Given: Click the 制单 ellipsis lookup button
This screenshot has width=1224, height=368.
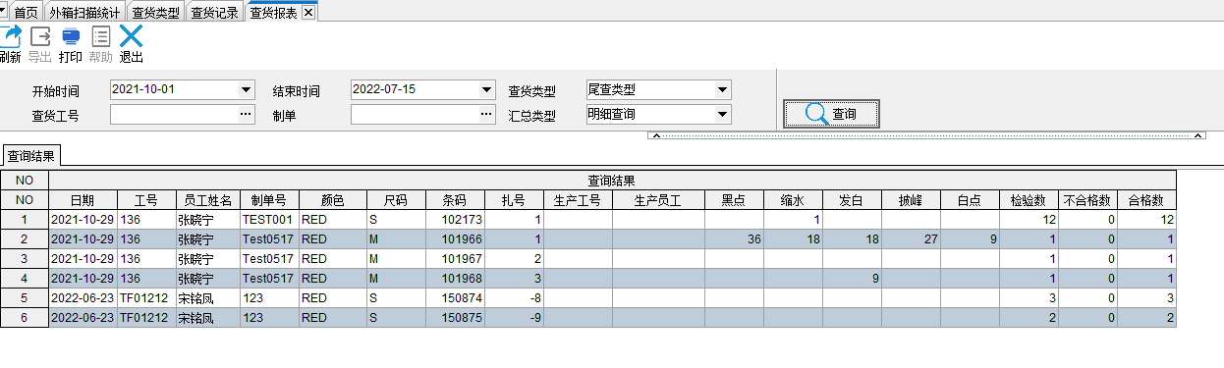Looking at the screenshot, I should pyautogui.click(x=486, y=115).
